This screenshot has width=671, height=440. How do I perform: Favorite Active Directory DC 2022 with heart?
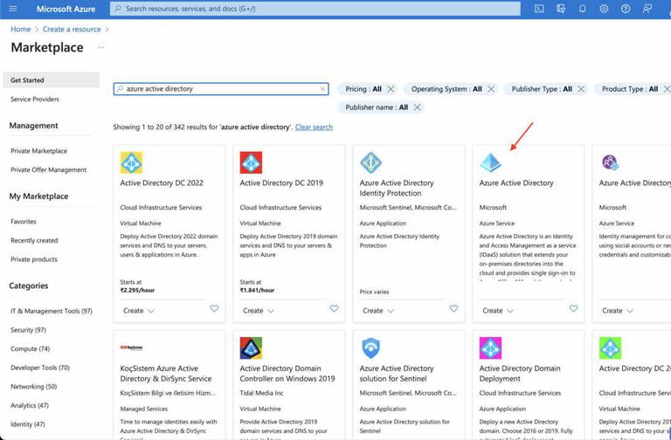pyautogui.click(x=214, y=308)
